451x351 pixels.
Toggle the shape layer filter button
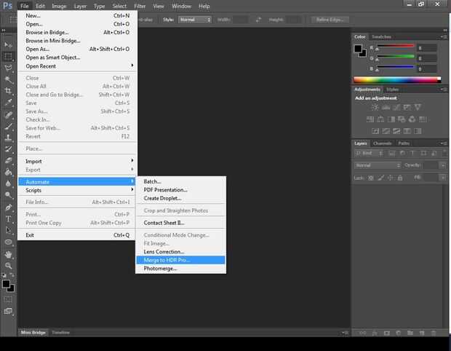(x=423, y=153)
